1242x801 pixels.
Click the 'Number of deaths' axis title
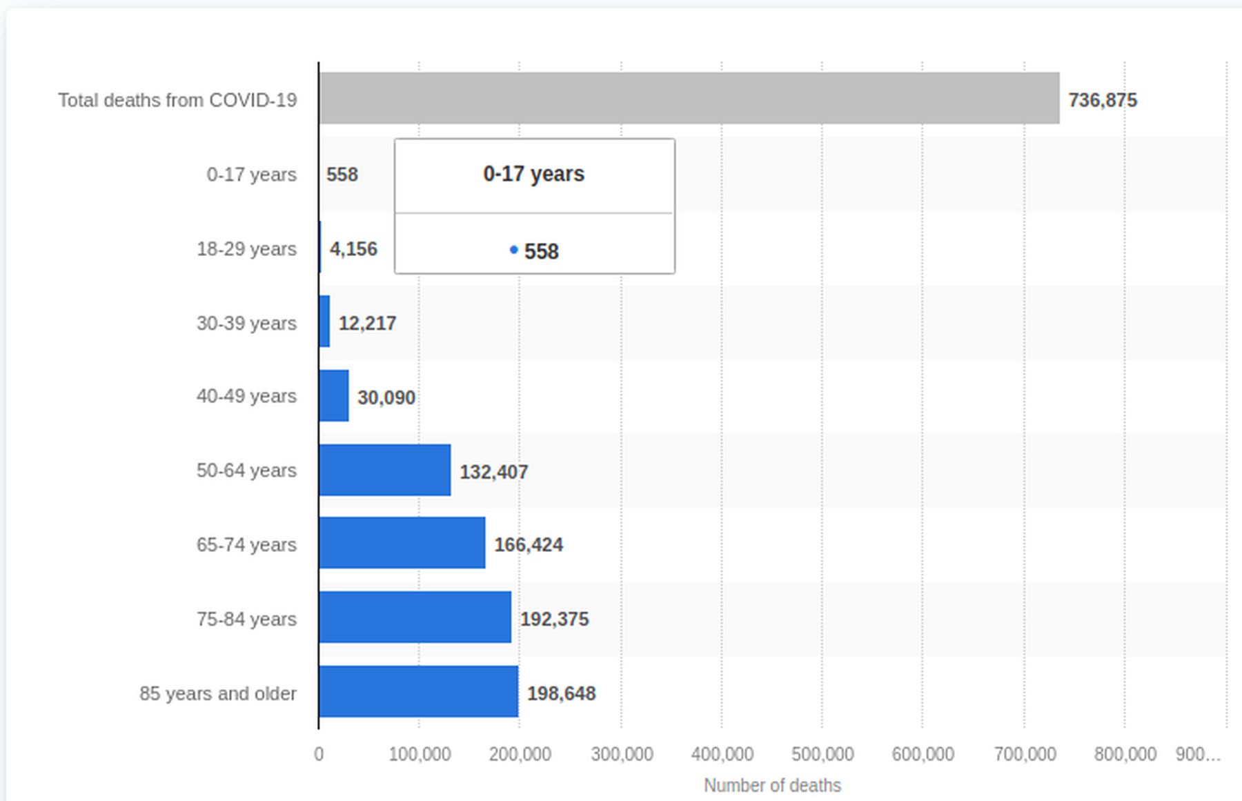click(772, 785)
